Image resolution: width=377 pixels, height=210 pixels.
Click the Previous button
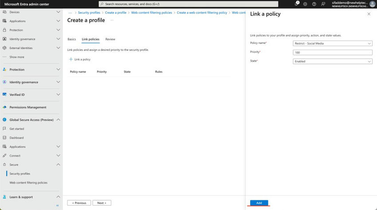tap(79, 203)
